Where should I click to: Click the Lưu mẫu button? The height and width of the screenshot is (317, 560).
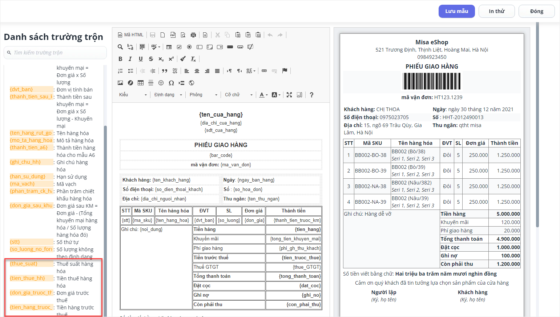point(456,11)
